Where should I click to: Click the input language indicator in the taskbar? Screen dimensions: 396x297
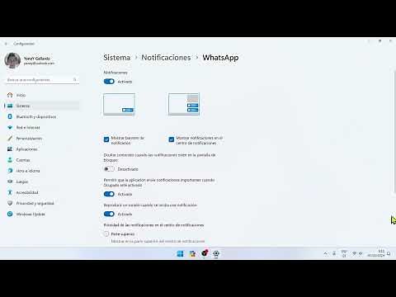coord(344,253)
